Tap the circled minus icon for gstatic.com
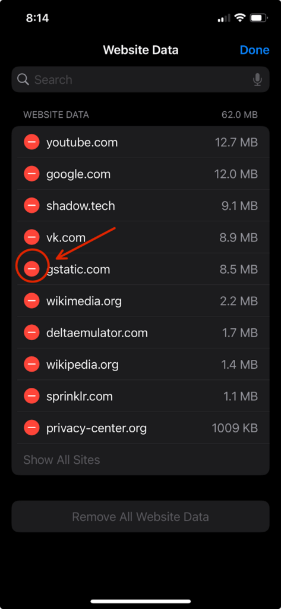281x609 pixels. (x=31, y=269)
